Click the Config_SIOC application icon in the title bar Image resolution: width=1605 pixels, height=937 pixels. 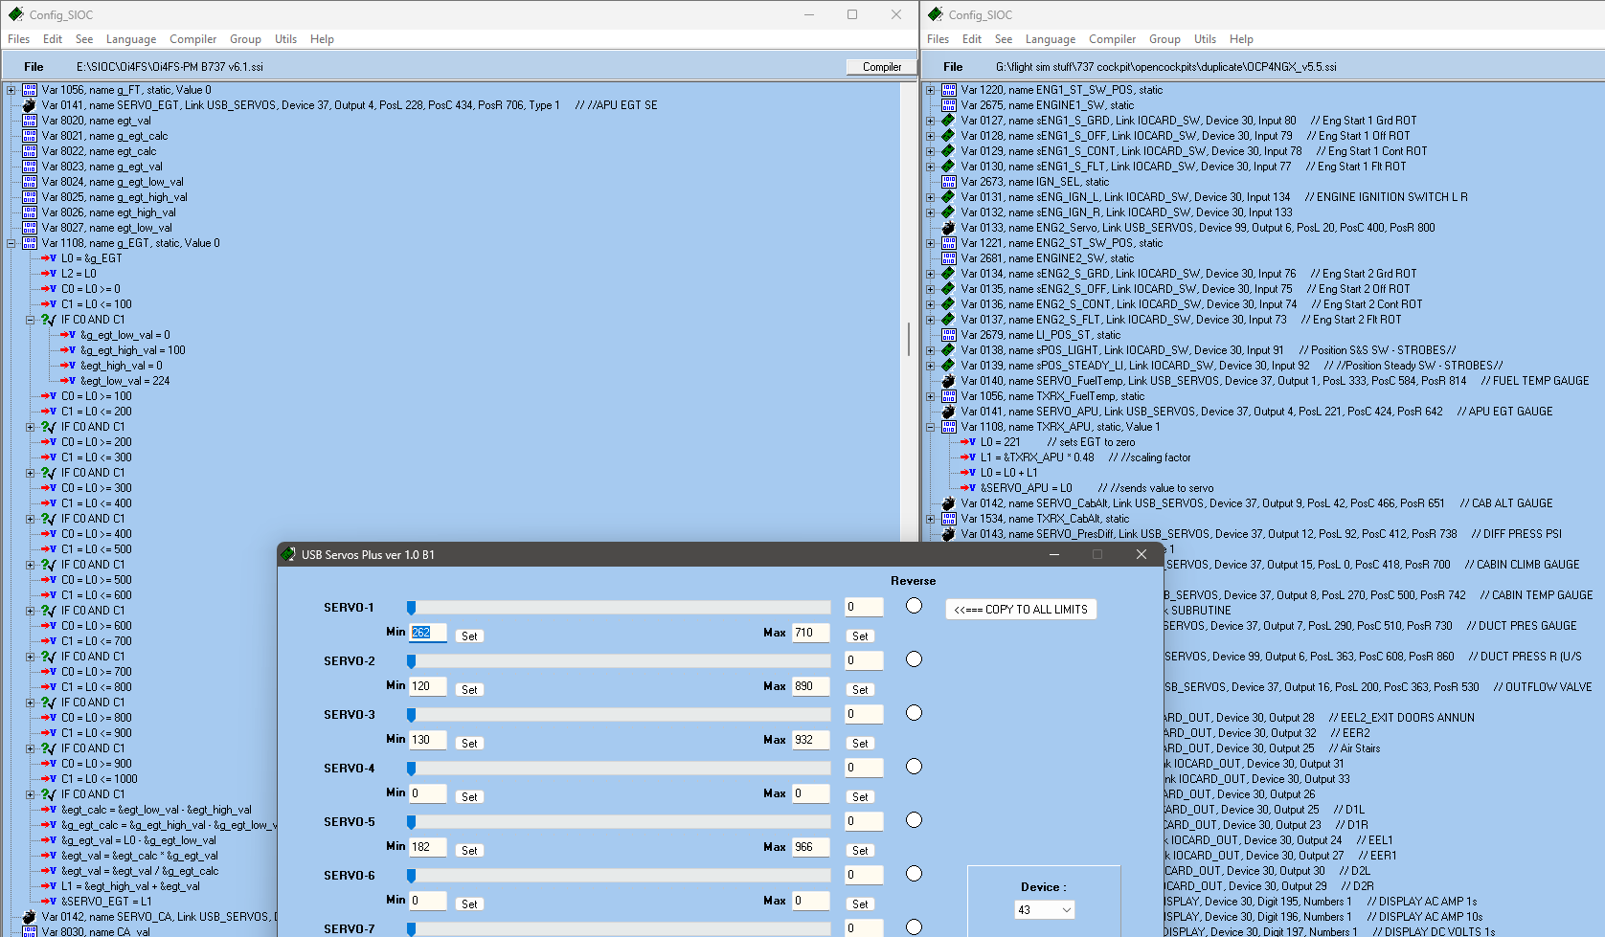[14, 14]
